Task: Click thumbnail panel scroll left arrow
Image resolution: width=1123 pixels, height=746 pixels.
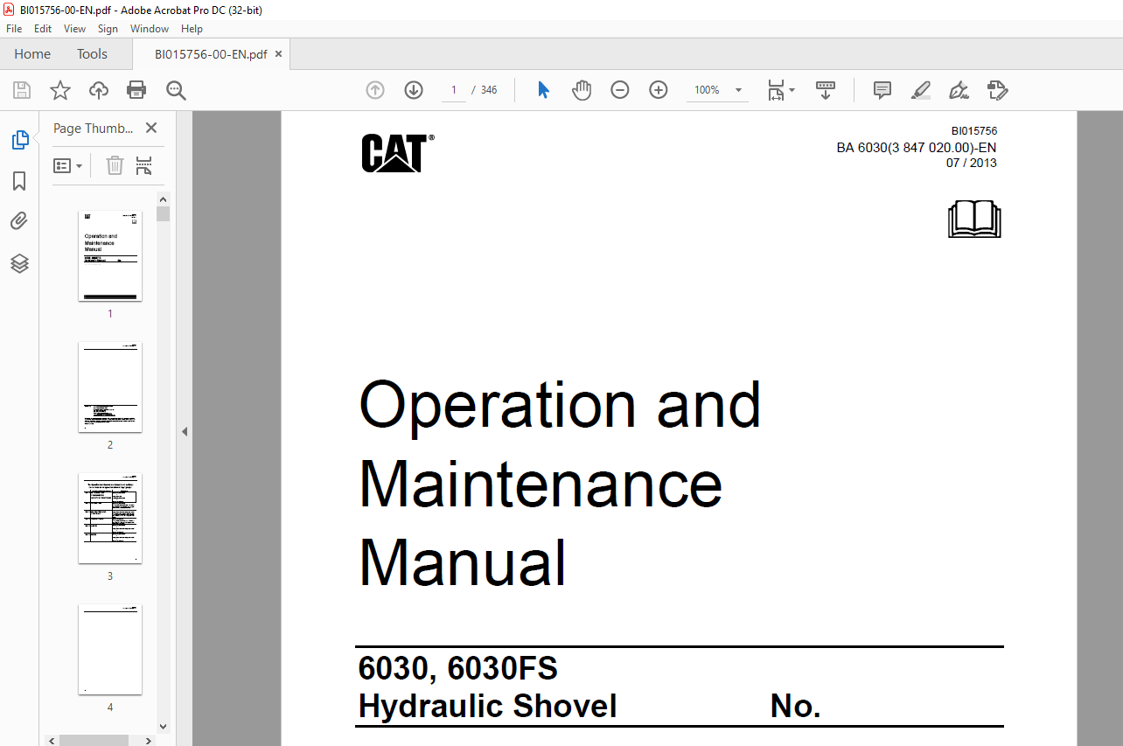Action: point(52,740)
